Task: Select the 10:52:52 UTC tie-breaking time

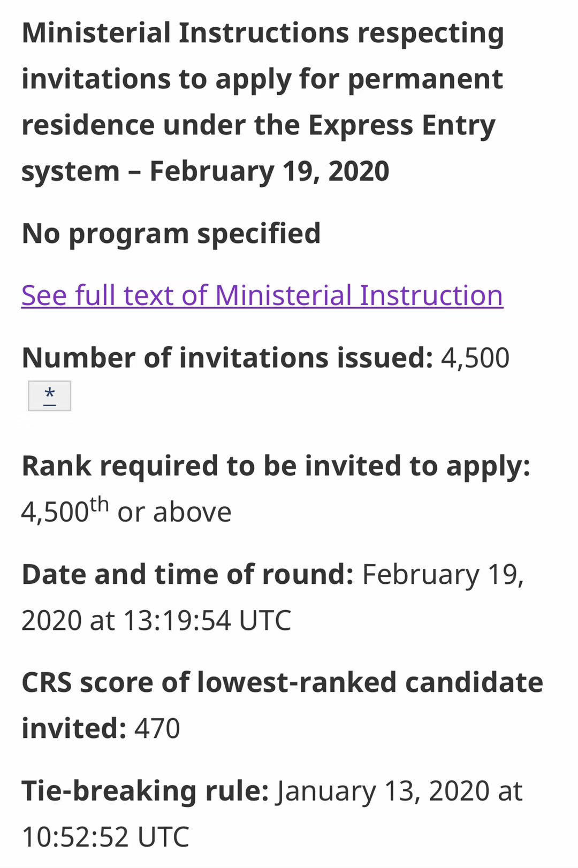Action: (105, 837)
